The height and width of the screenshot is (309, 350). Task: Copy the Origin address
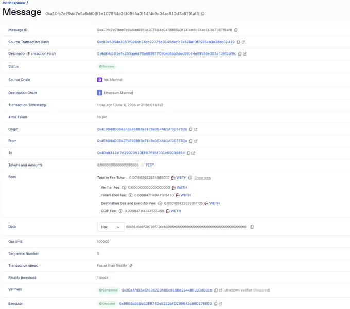(x=191, y=129)
